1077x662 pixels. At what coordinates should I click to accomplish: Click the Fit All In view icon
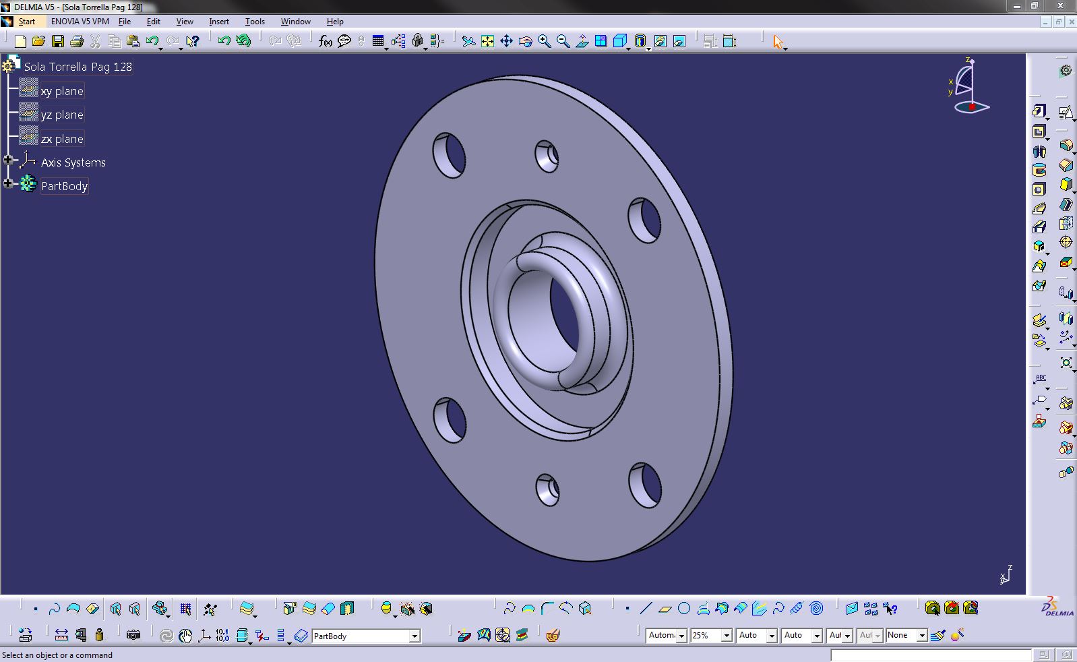487,42
